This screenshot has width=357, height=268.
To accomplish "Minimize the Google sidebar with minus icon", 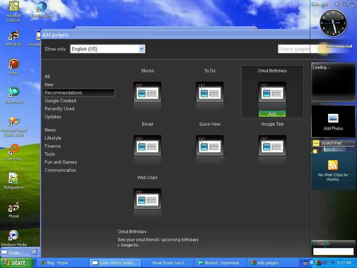I will [352, 4].
